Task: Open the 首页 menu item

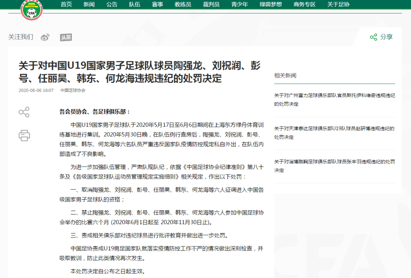Action: coord(66,4)
